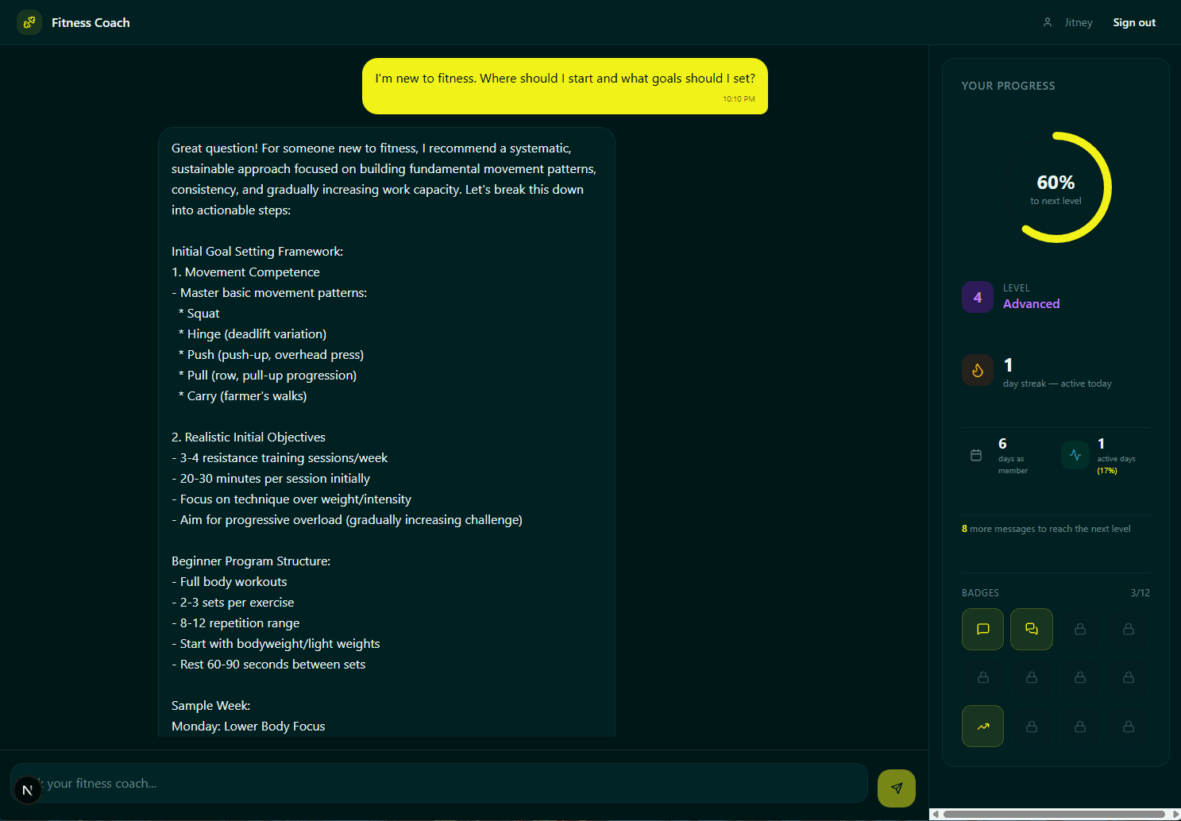
Task: Click the Jitney username in the header
Action: tap(1078, 22)
